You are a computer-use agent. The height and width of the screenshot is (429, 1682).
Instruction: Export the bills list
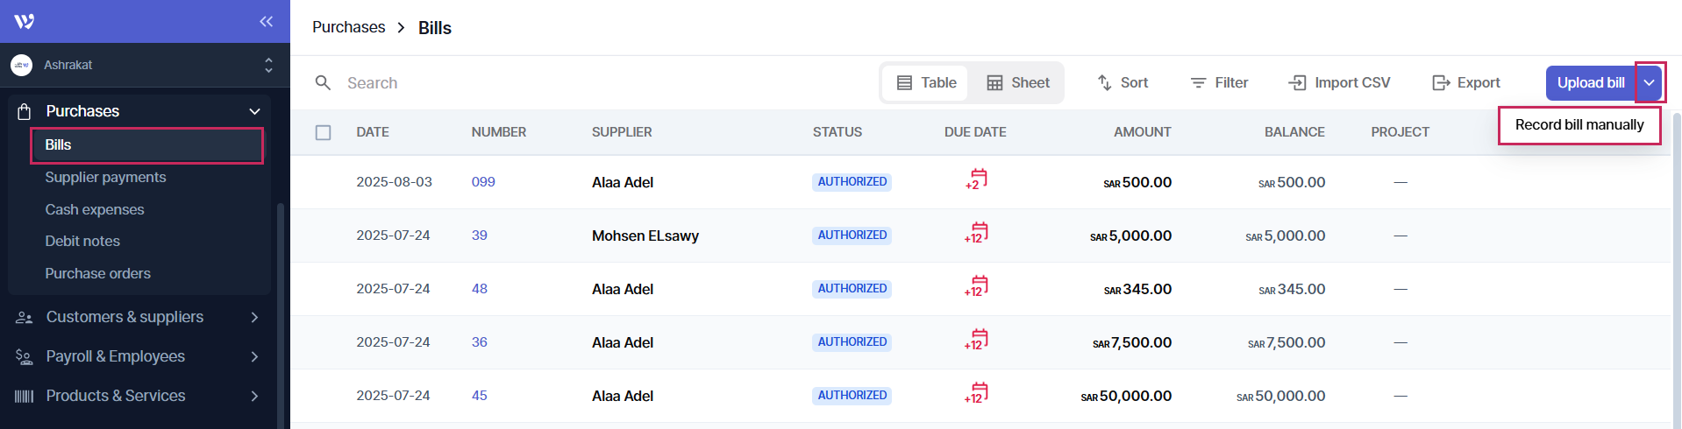click(x=1466, y=82)
